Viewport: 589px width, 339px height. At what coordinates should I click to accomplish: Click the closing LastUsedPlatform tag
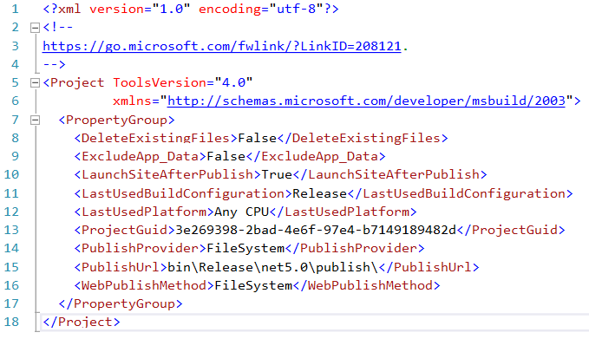343,212
